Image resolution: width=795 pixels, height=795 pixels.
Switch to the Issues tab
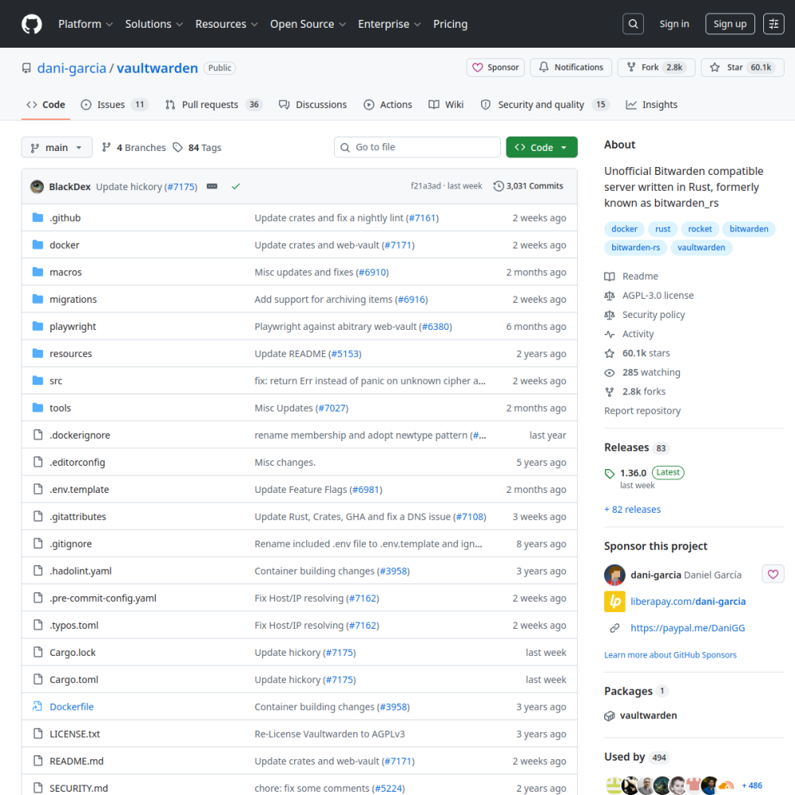114,104
